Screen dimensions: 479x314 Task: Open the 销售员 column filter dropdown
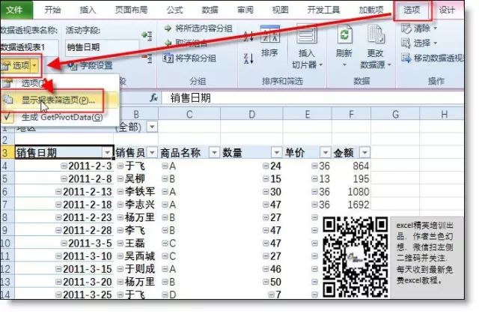[152, 152]
